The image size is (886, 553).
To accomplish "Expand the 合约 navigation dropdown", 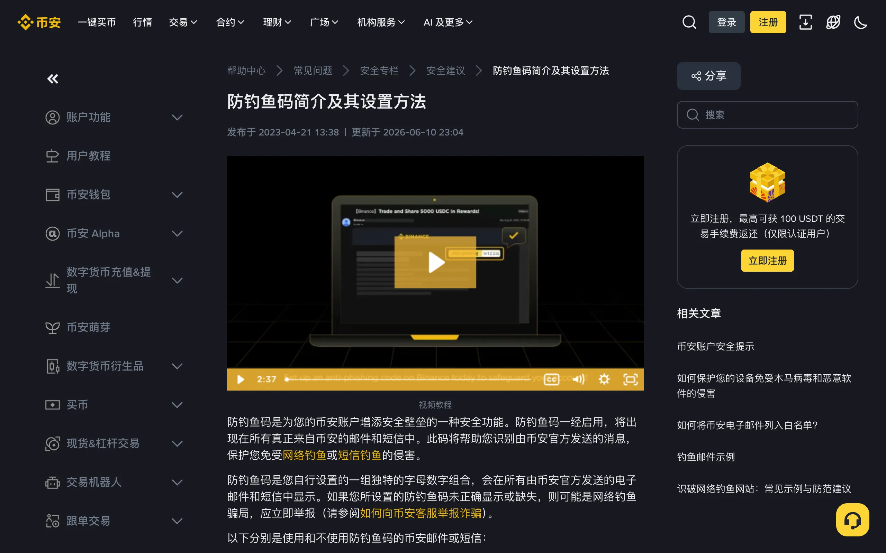I will [230, 22].
